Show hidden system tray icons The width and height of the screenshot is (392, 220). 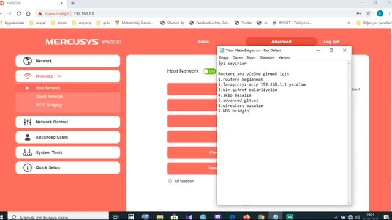click(336, 218)
